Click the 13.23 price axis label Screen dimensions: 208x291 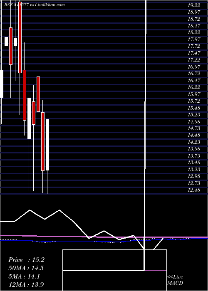(194, 170)
